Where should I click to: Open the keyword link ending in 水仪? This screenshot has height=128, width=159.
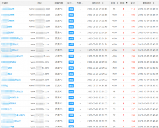(x=6, y=109)
